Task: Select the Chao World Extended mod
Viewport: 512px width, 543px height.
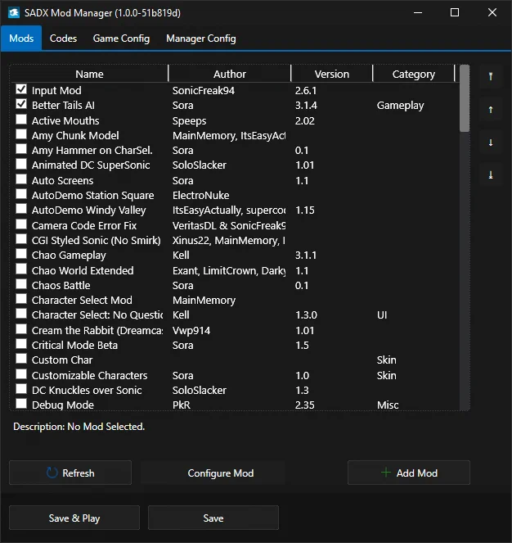Action: point(236,270)
